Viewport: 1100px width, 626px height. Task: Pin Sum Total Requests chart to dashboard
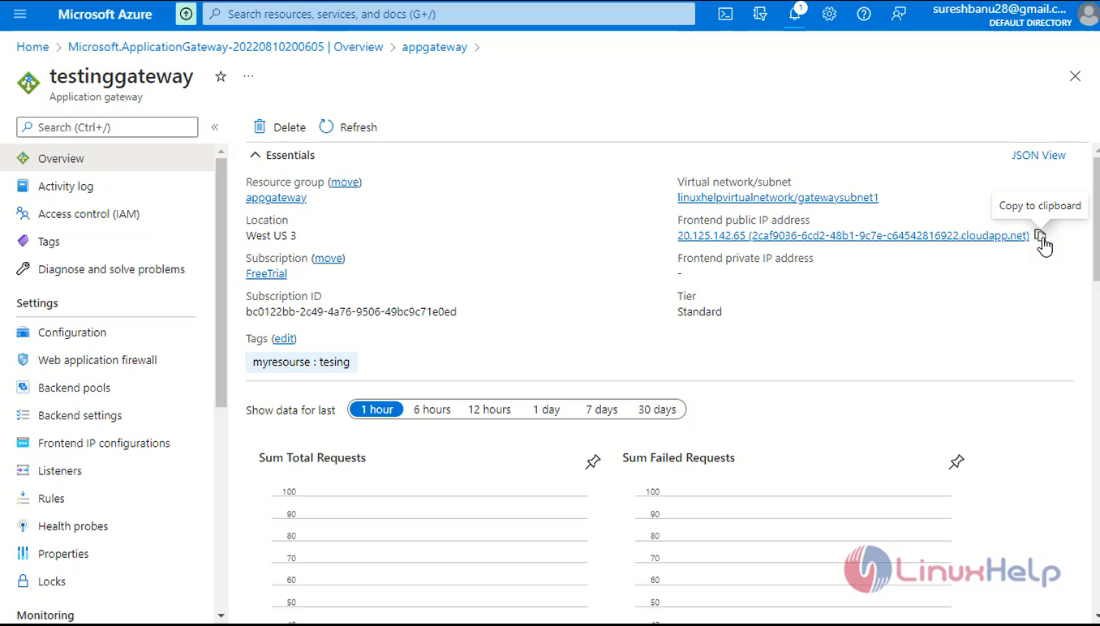593,462
